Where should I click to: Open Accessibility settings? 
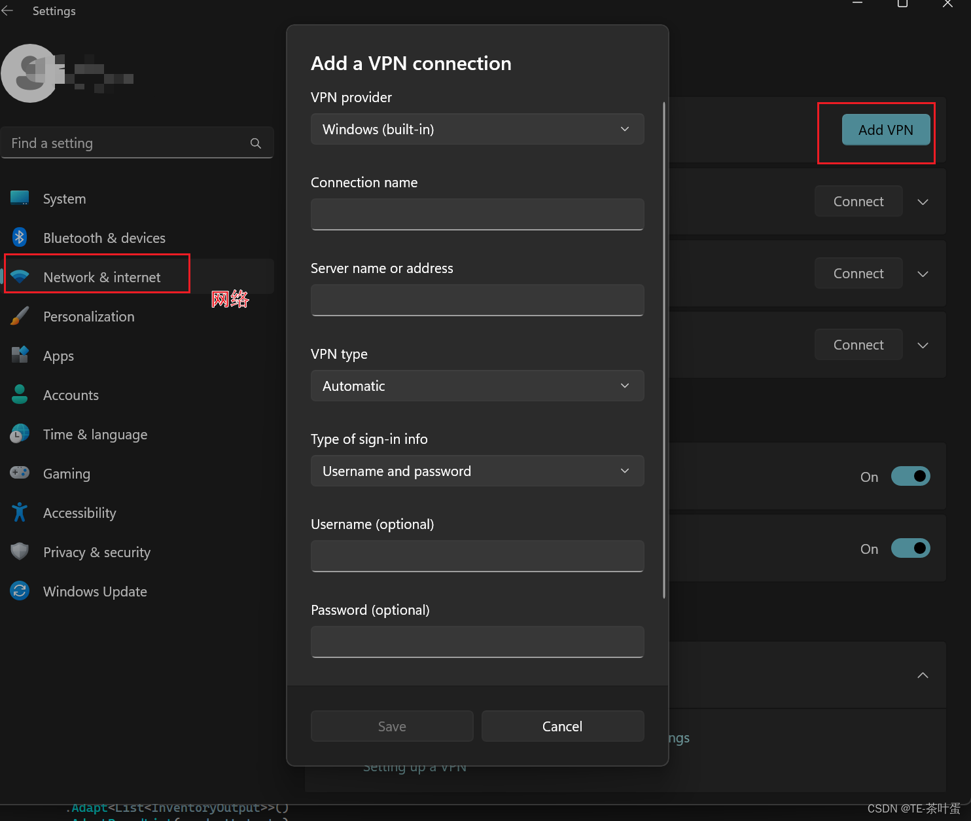tap(137, 513)
